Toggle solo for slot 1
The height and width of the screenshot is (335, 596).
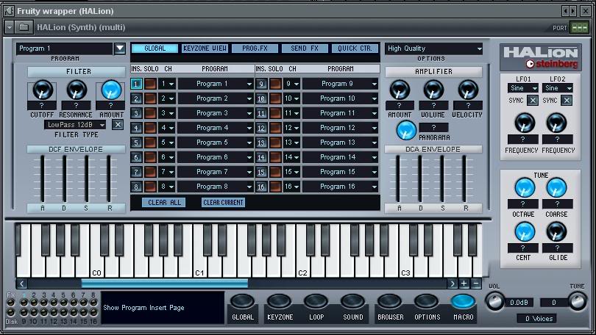[x=150, y=84]
